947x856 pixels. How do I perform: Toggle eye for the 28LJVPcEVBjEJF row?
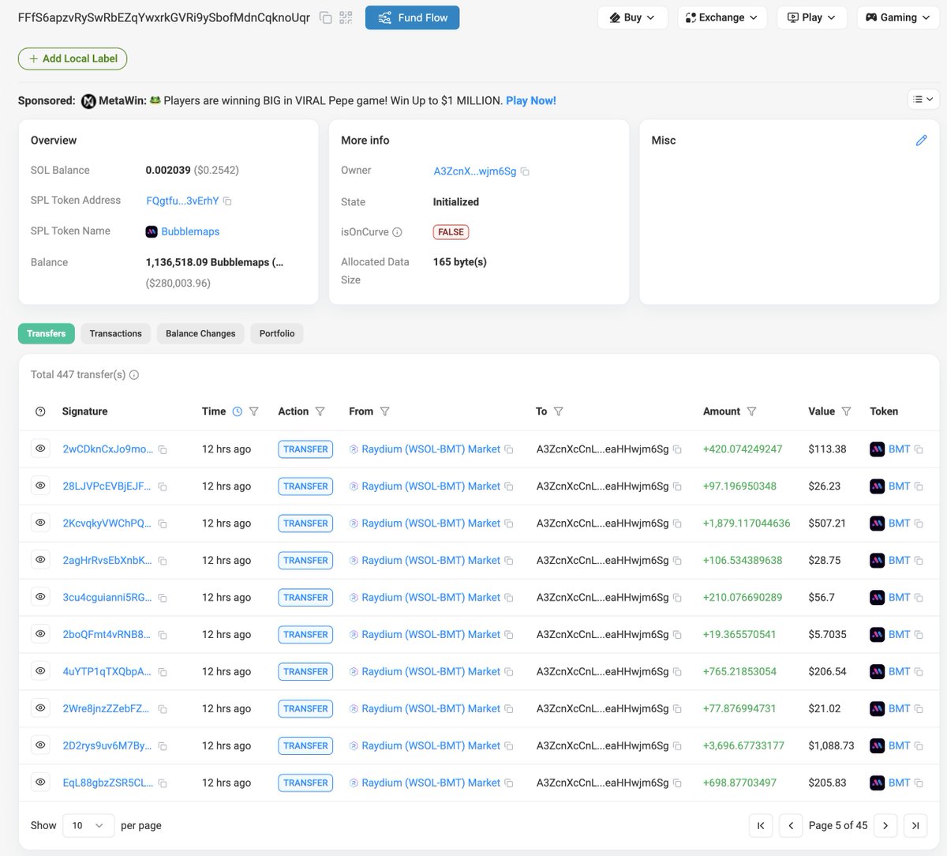pyautogui.click(x=40, y=486)
